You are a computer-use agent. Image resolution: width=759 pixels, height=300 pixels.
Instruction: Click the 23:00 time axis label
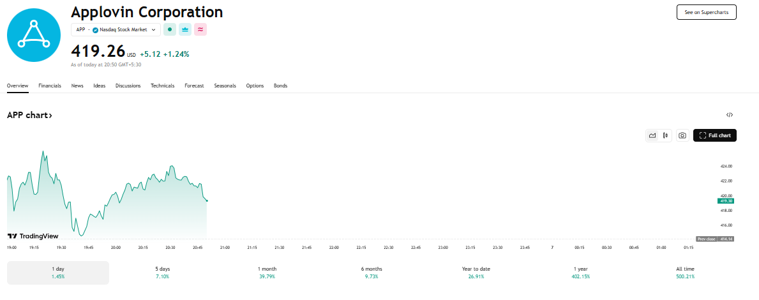click(443, 247)
